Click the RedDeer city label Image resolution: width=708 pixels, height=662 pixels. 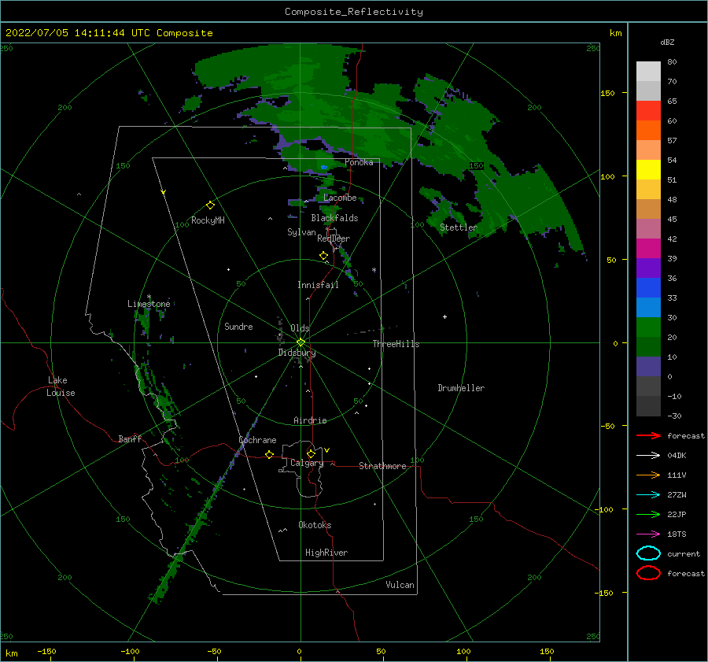click(x=334, y=239)
